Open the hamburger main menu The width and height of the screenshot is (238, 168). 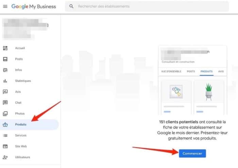point(5,6)
